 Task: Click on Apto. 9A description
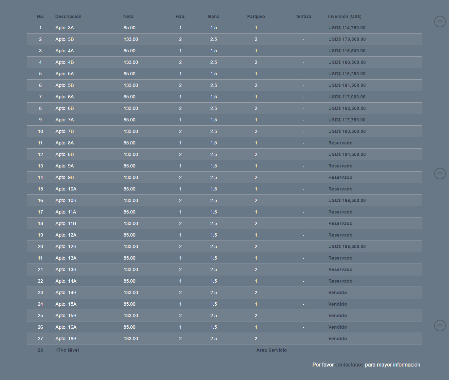(64, 166)
